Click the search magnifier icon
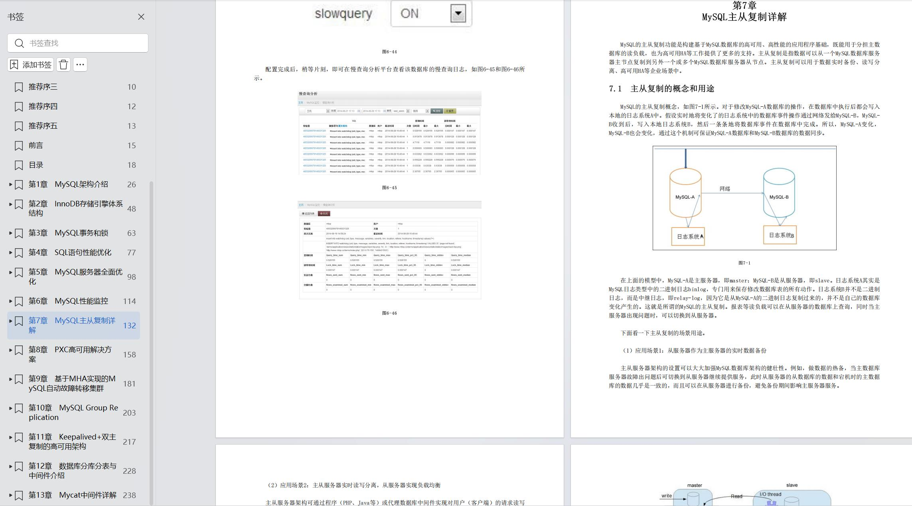Image resolution: width=912 pixels, height=506 pixels. tap(19, 43)
